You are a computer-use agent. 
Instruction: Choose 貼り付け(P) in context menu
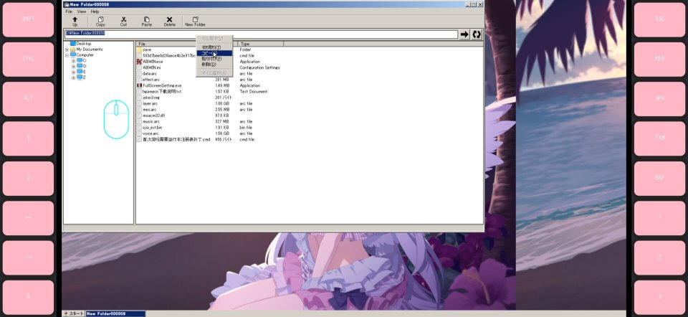[x=214, y=58]
